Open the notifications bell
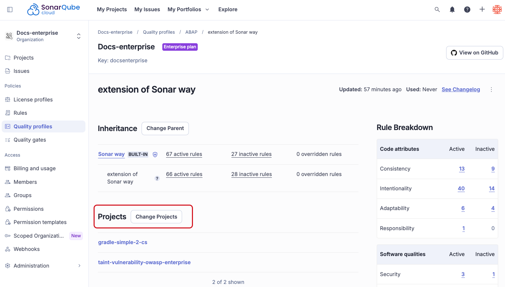 click(x=452, y=10)
